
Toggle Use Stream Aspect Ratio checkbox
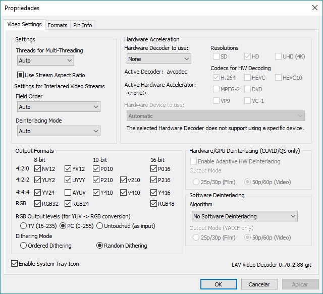21,75
